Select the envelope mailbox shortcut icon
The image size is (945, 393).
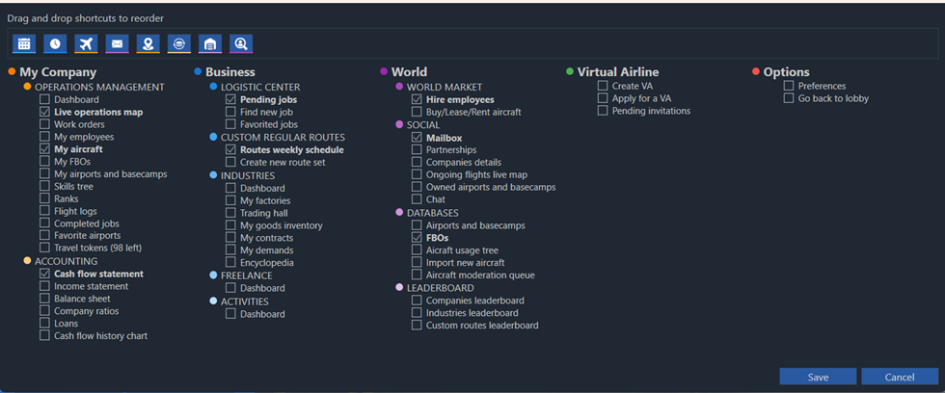[x=117, y=43]
